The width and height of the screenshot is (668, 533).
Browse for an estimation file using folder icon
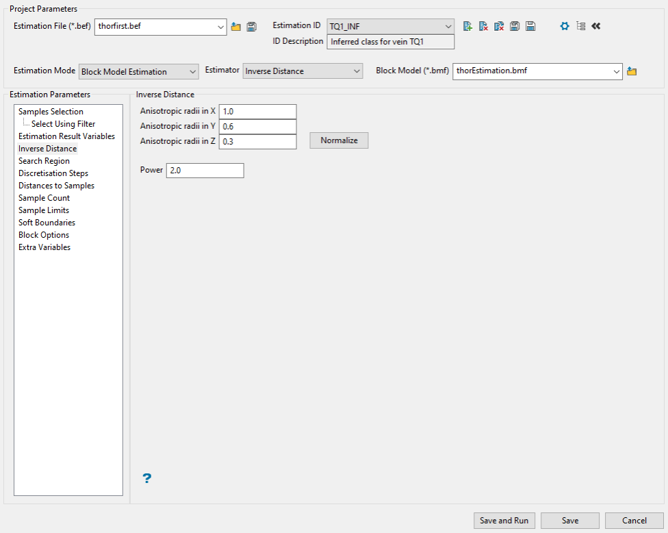click(235, 27)
